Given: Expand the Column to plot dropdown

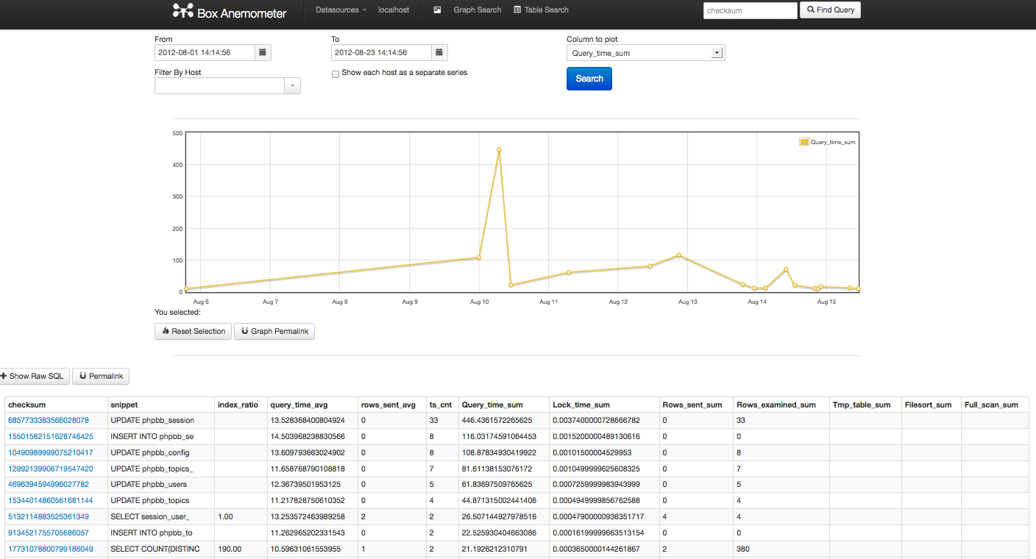Looking at the screenshot, I should click(x=716, y=53).
